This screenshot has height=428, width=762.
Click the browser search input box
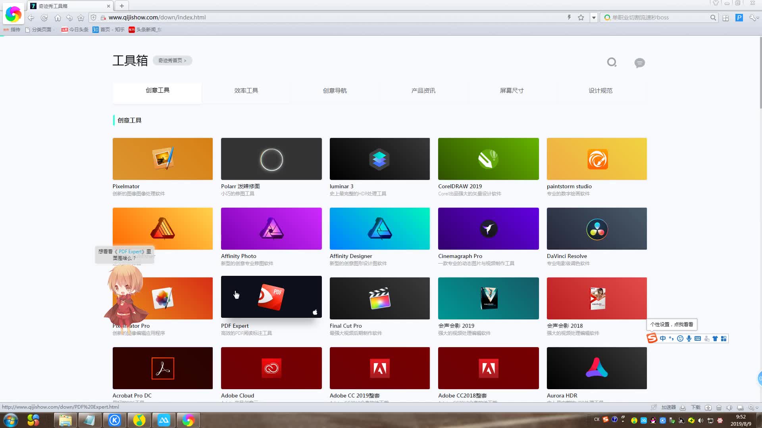click(659, 17)
